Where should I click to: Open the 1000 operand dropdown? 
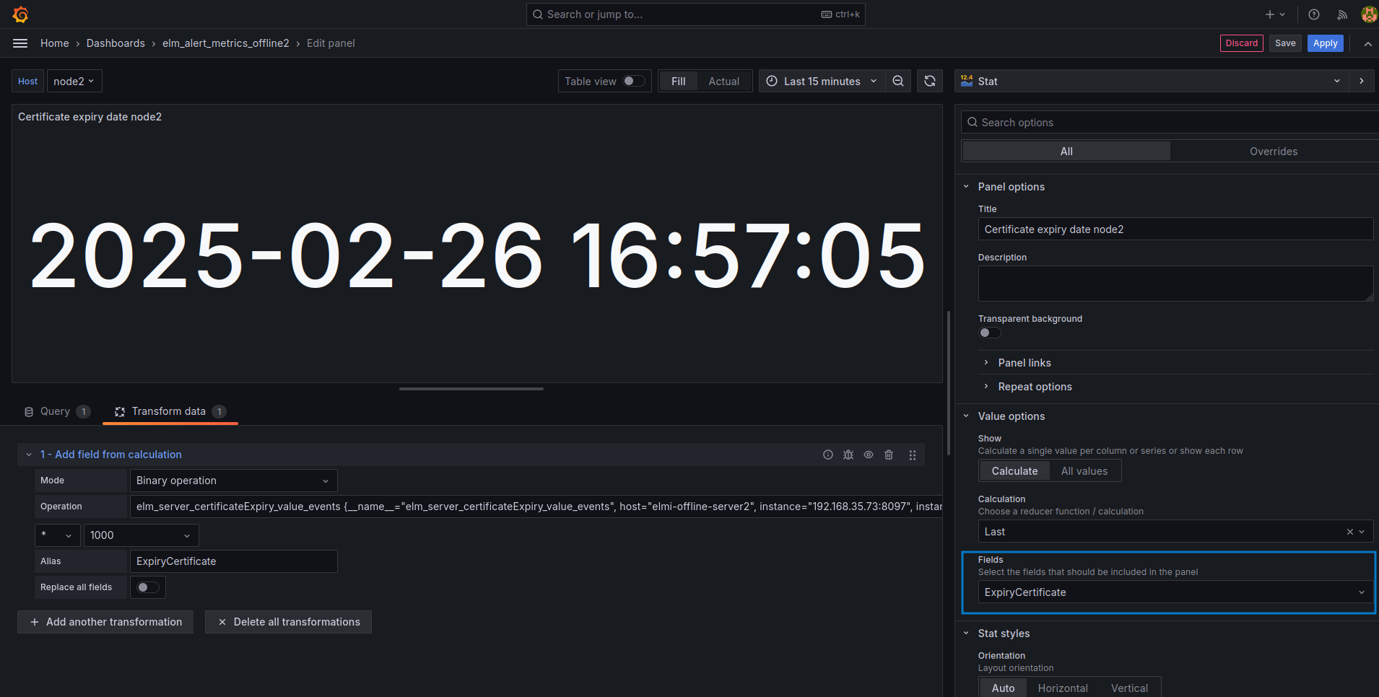point(141,535)
